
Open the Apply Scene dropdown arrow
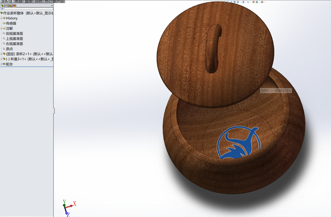click(260, 2)
